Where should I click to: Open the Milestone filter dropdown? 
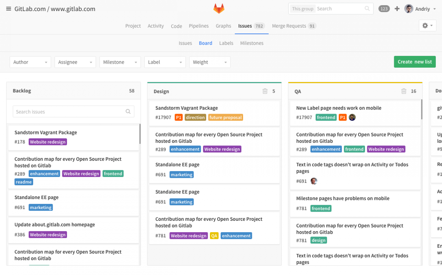120,62
